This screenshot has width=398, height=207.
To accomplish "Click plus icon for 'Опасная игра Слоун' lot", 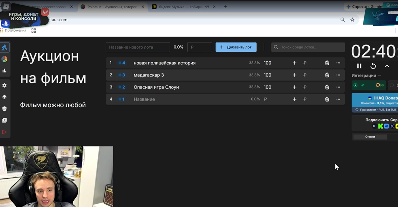I will tap(294, 87).
